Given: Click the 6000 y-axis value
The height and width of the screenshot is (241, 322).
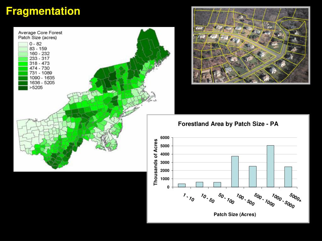Looking at the screenshot, I should (165, 138).
